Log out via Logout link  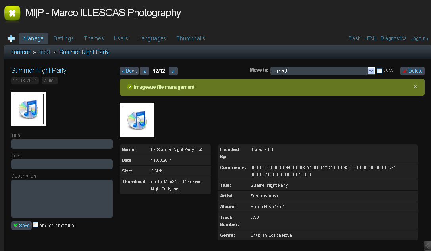click(x=419, y=38)
